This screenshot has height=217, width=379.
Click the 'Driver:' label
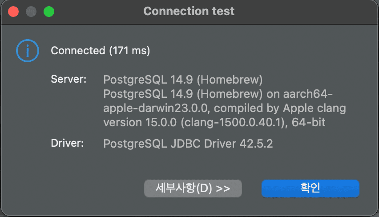(67, 143)
